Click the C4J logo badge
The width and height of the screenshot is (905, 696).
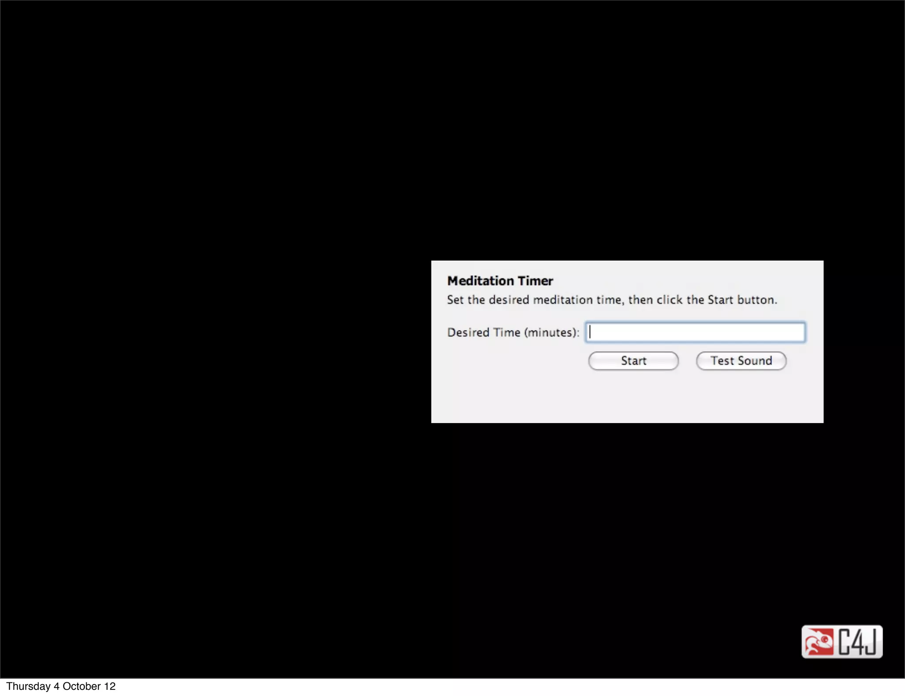[842, 641]
